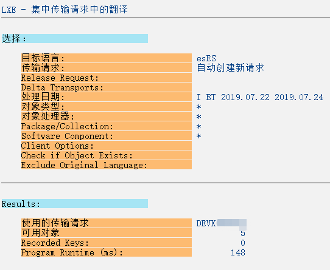330x270 pixels.
Task: Click the 'Check if Object Exists:' label
Action: (107, 155)
